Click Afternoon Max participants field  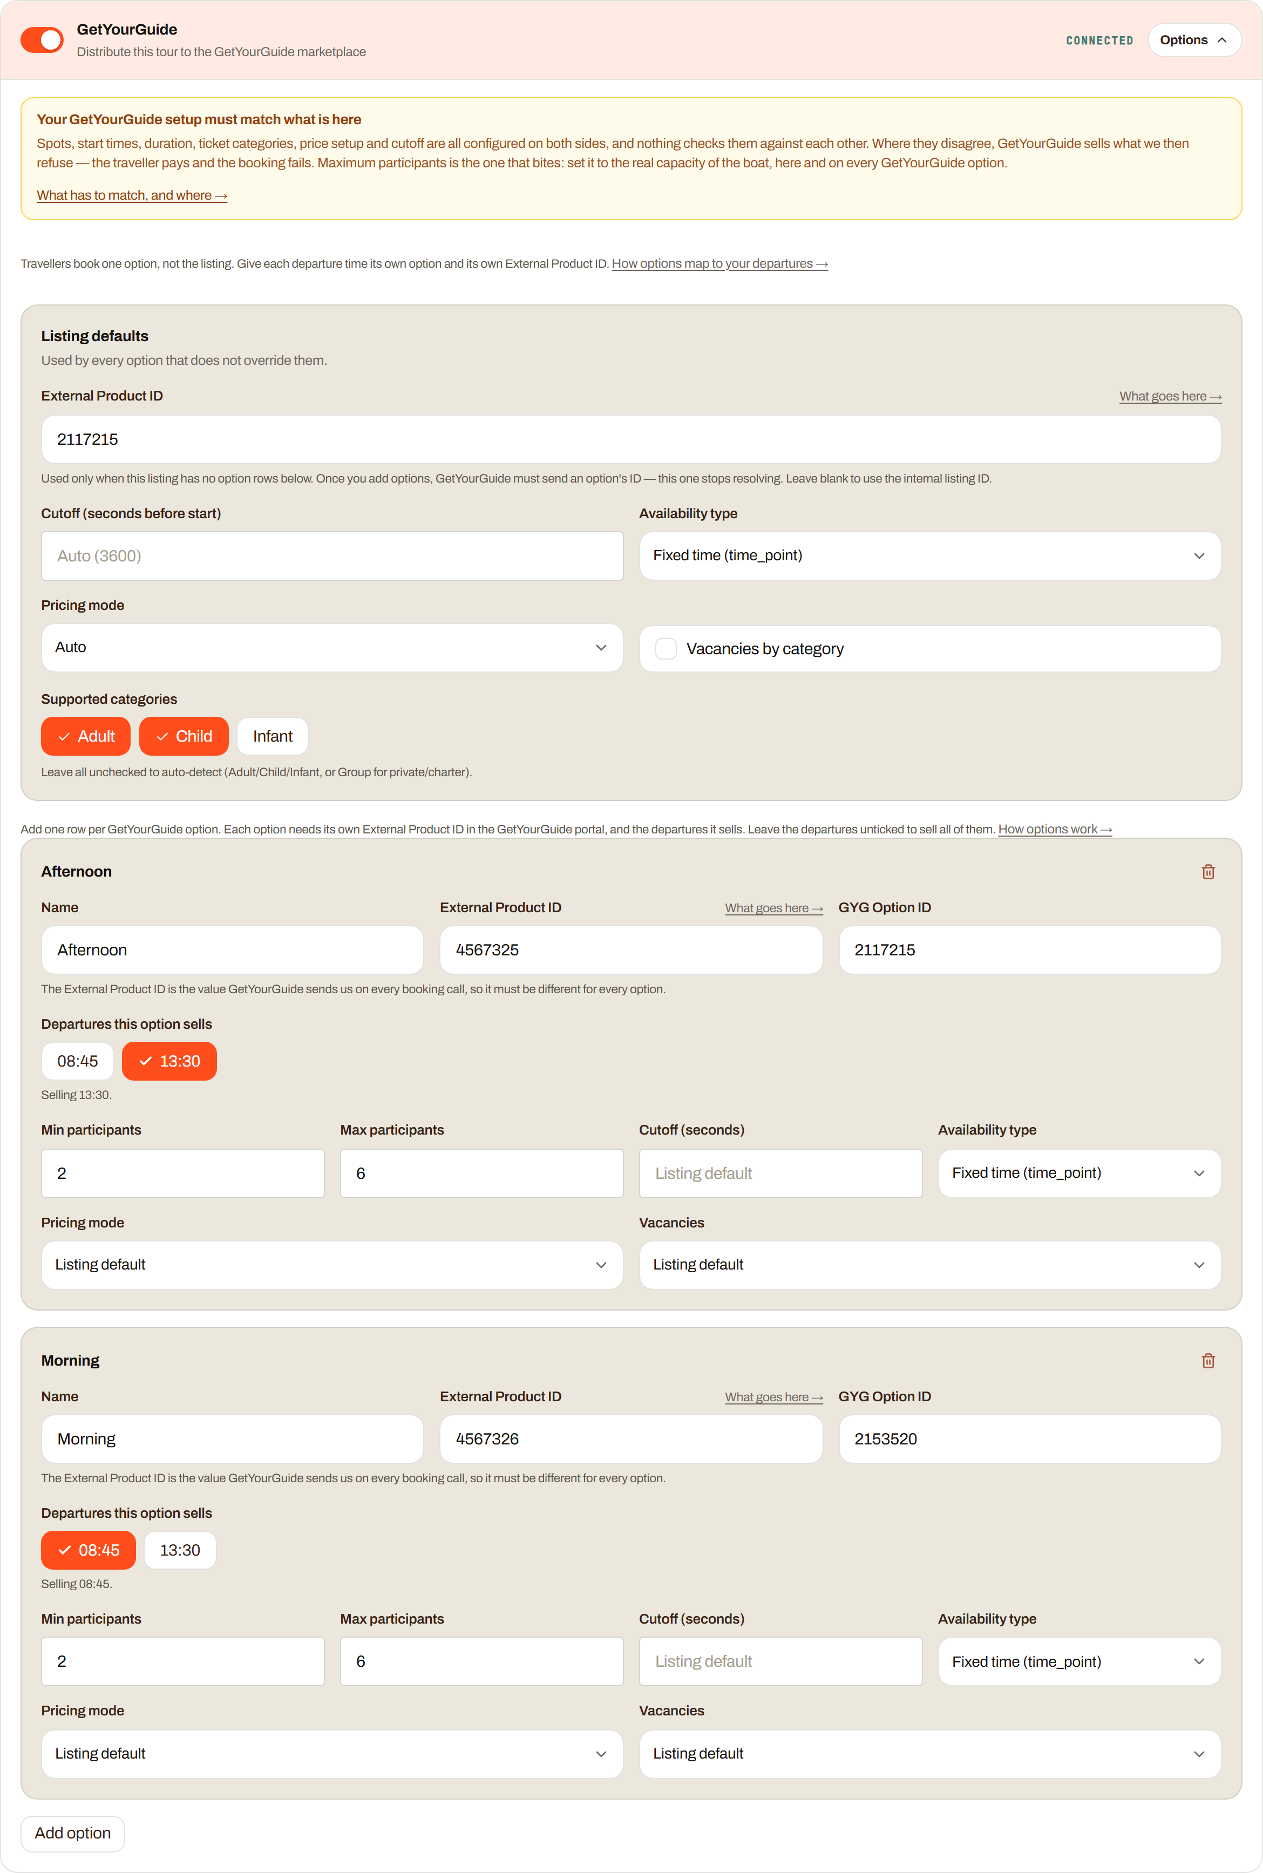(x=481, y=1173)
